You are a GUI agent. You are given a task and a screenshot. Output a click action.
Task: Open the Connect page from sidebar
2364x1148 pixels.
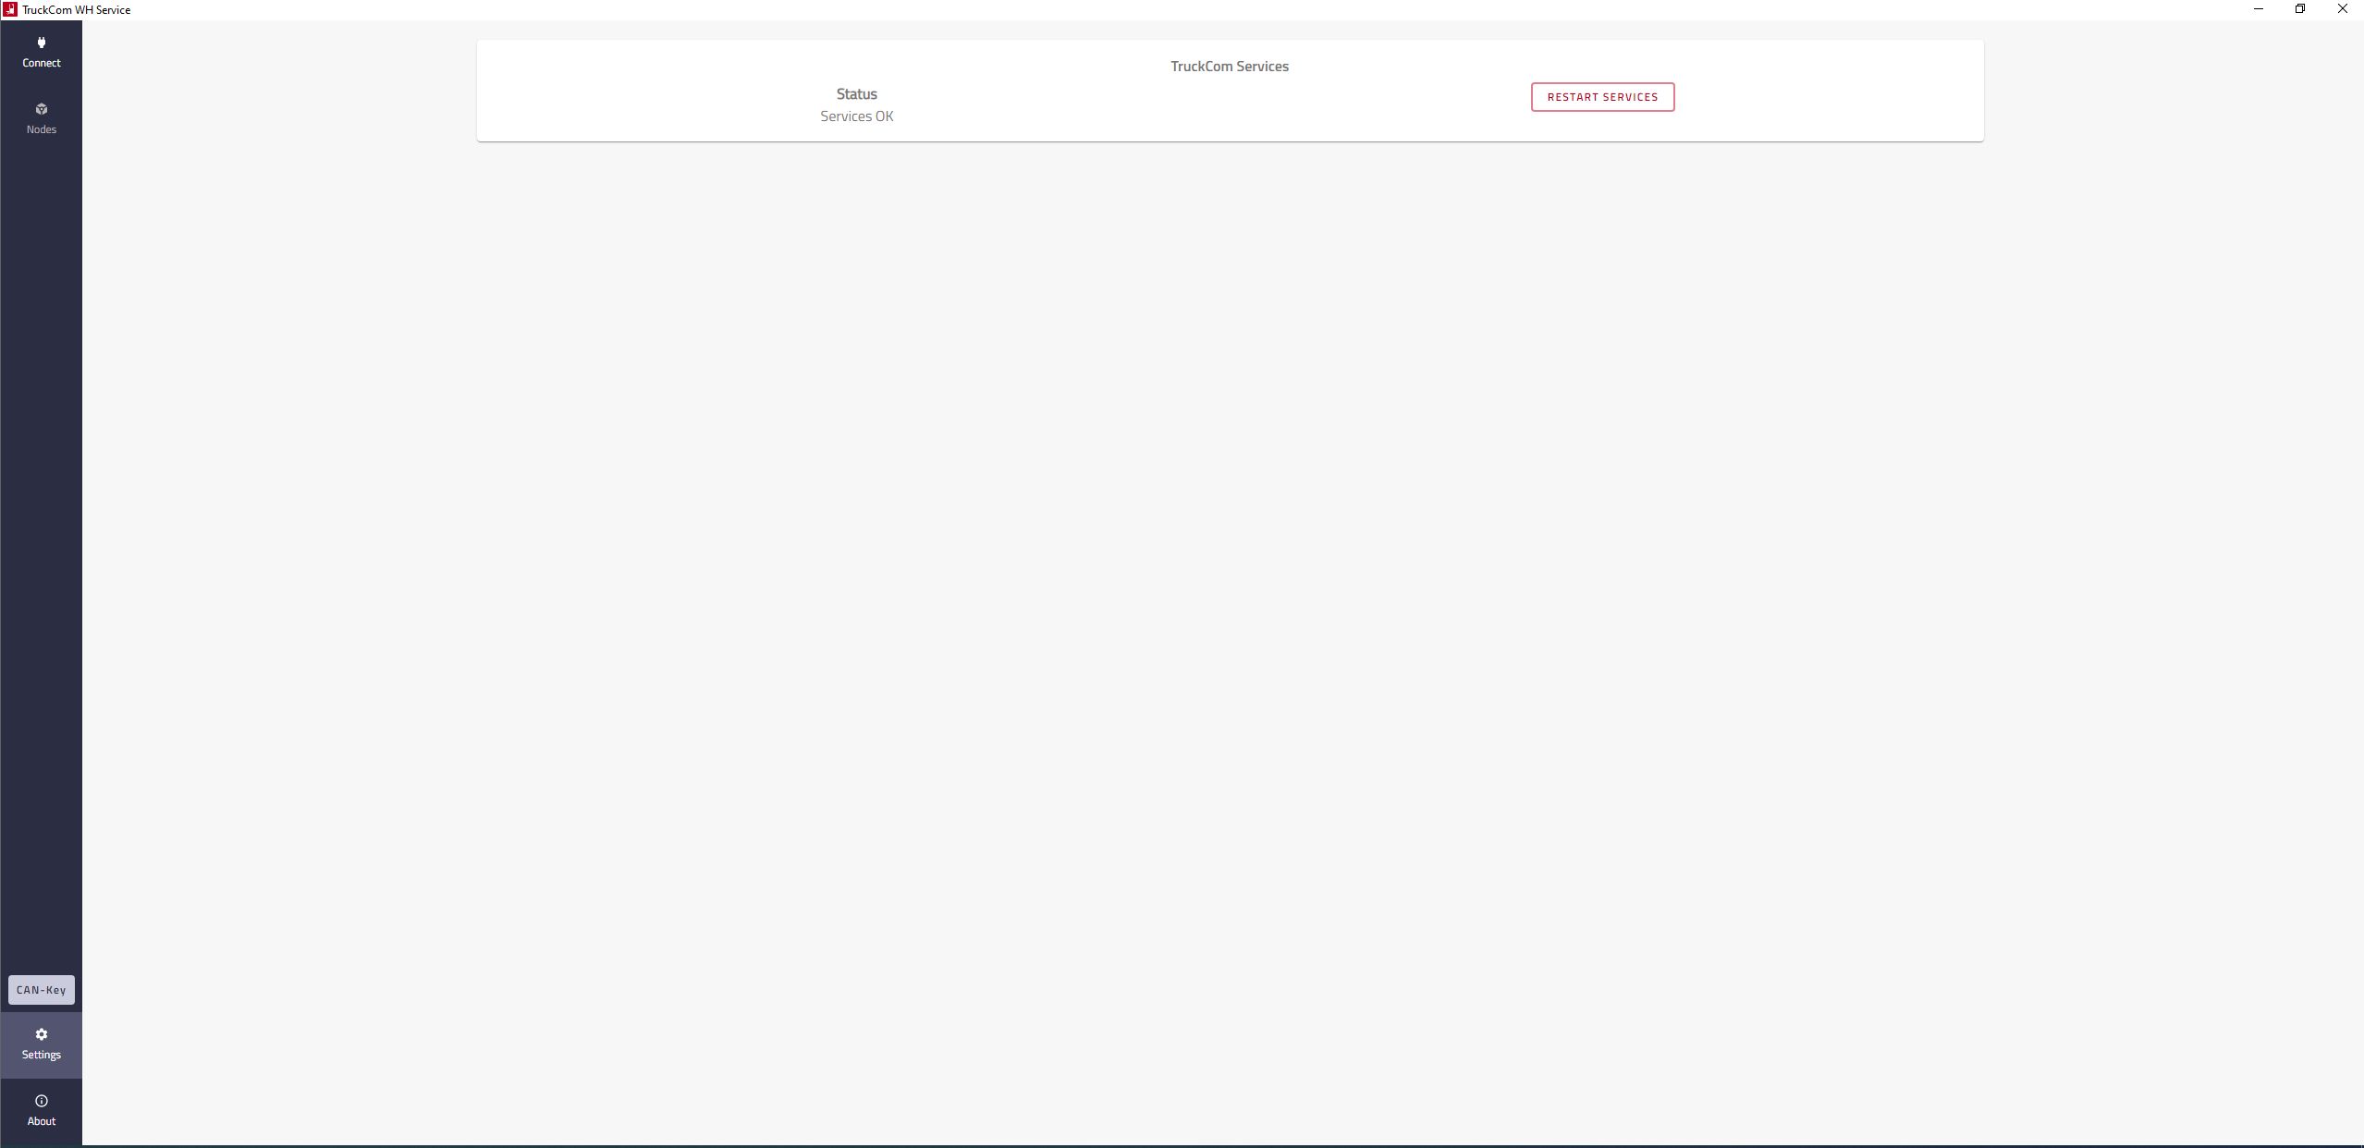point(41,53)
